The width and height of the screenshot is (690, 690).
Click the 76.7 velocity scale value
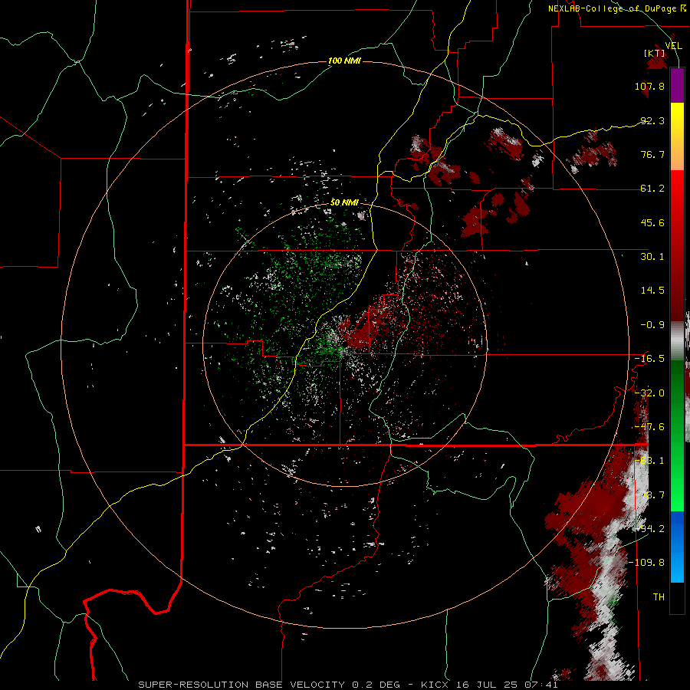(652, 154)
